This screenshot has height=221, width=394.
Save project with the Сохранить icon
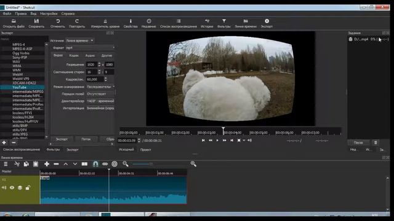click(36, 23)
